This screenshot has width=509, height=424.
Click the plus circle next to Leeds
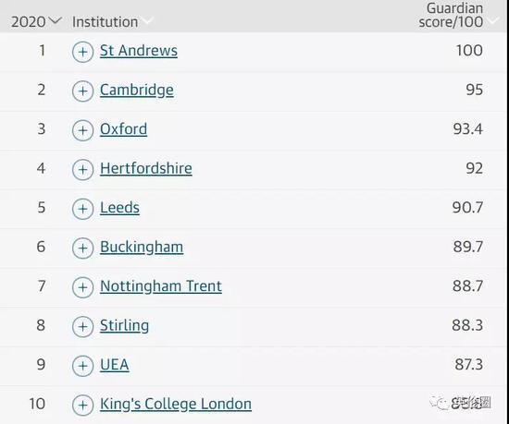click(82, 209)
